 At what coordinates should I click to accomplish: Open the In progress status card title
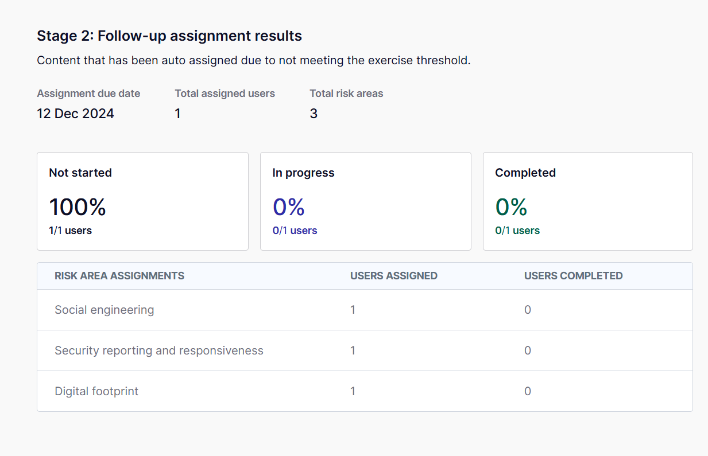tap(303, 173)
